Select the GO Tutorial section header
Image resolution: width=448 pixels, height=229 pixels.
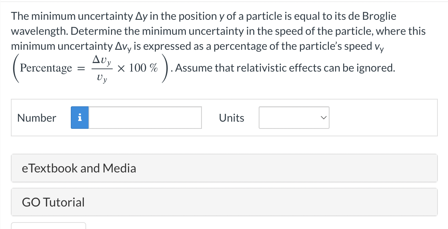pos(53,202)
